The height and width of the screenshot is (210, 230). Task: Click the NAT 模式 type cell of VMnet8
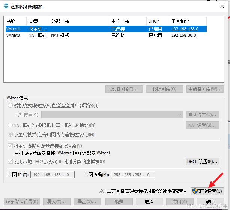point(38,35)
